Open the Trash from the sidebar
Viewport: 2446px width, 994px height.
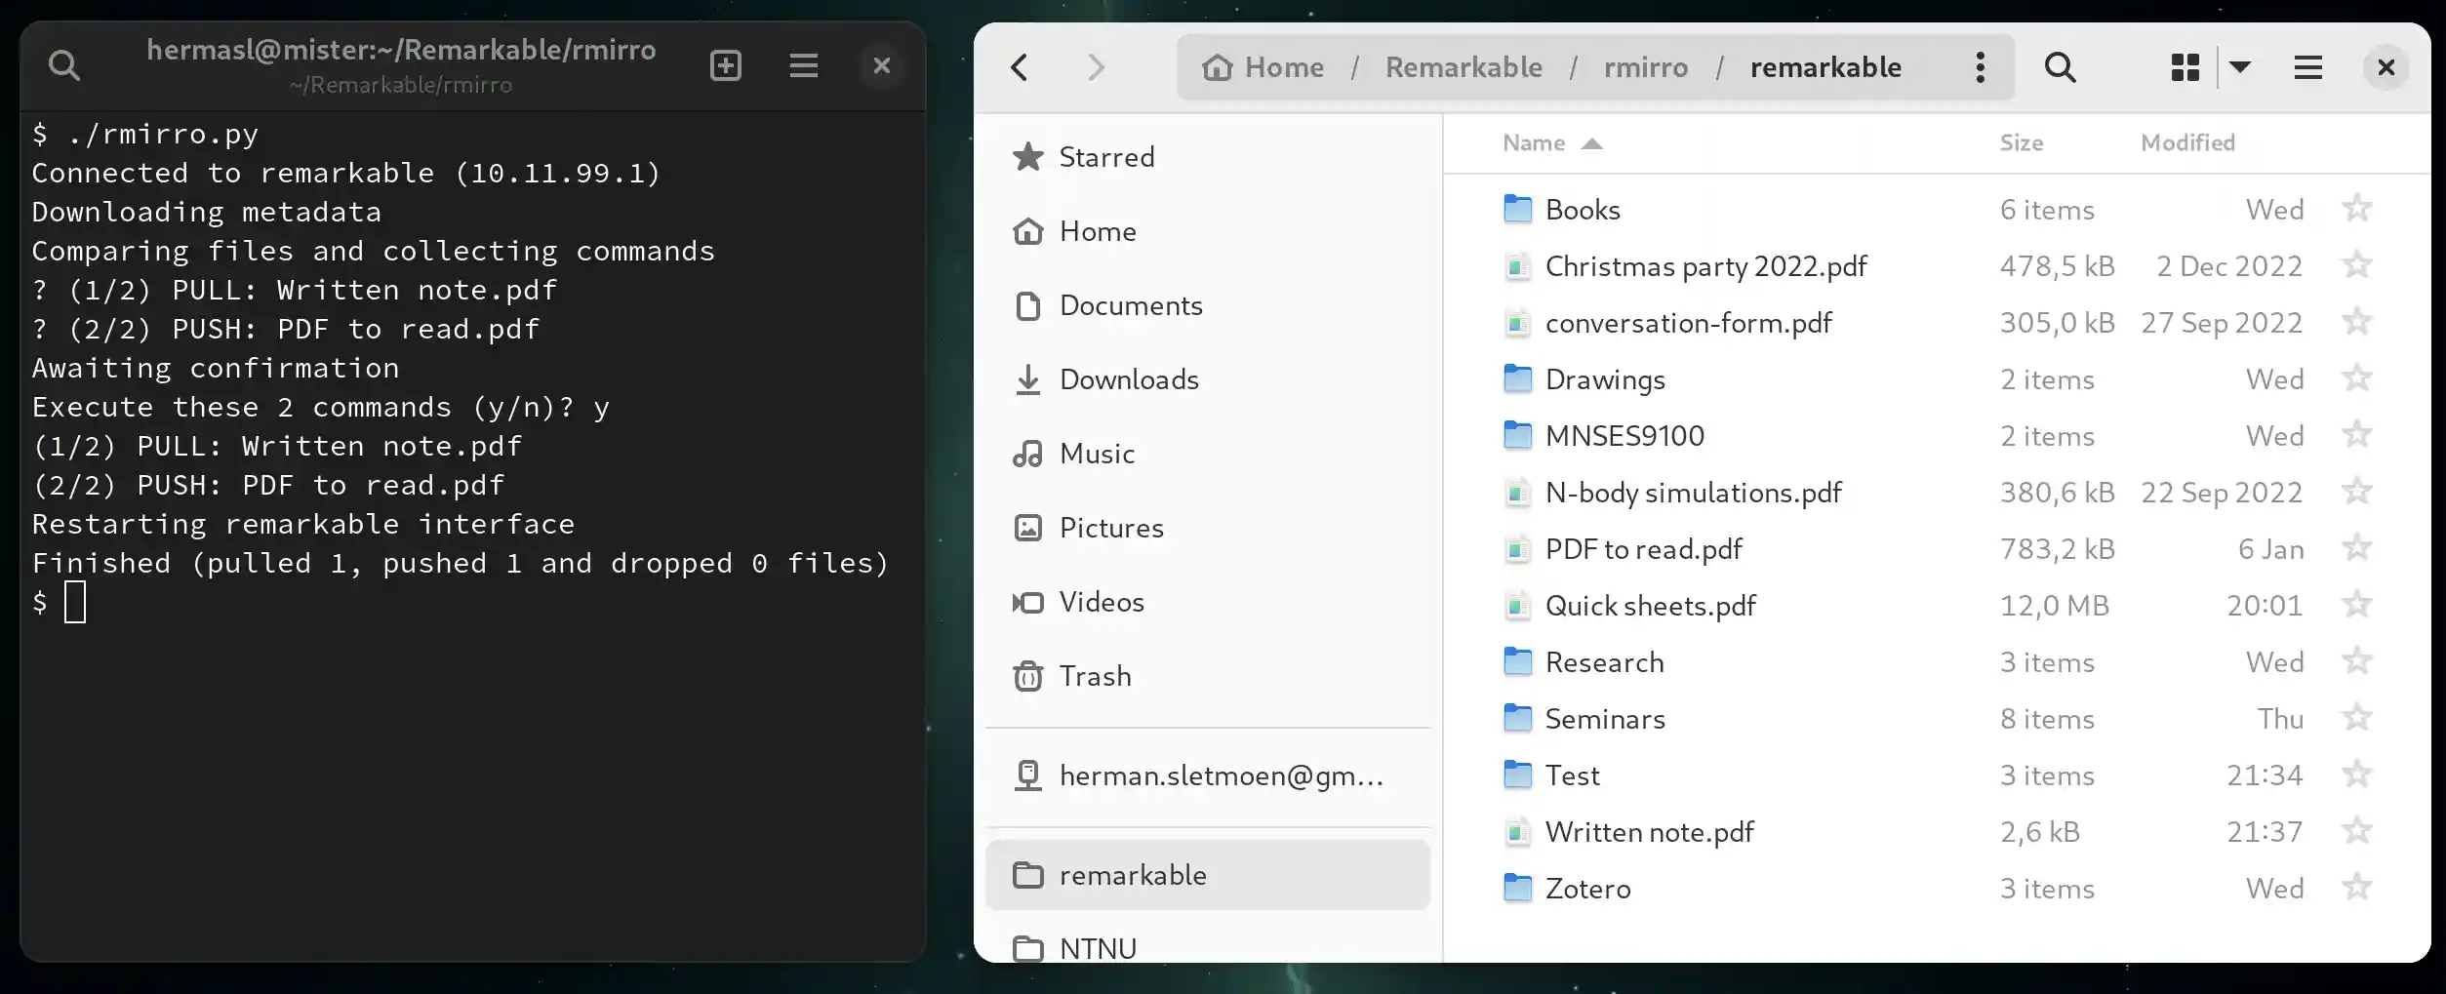(x=1095, y=675)
